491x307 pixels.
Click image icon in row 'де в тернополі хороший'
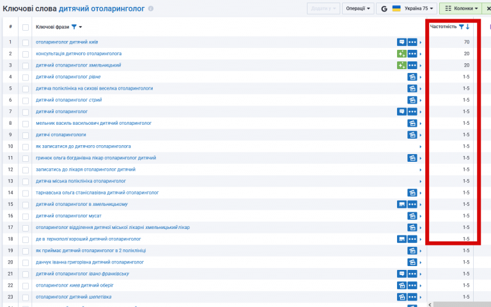(x=401, y=239)
